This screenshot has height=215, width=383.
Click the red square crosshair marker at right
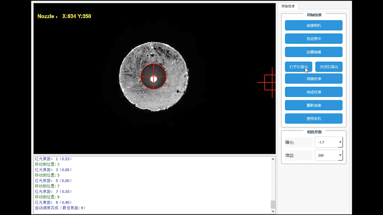(270, 82)
